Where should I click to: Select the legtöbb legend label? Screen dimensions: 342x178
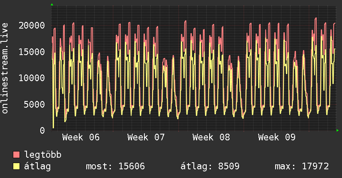point(43,155)
